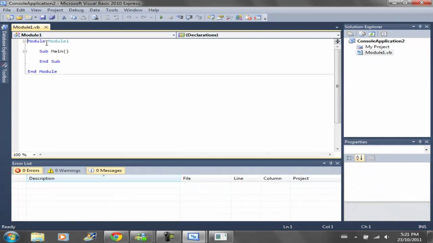Open the Properties Window toolbar icon
This screenshot has width=433, height=243.
pos(221,18)
